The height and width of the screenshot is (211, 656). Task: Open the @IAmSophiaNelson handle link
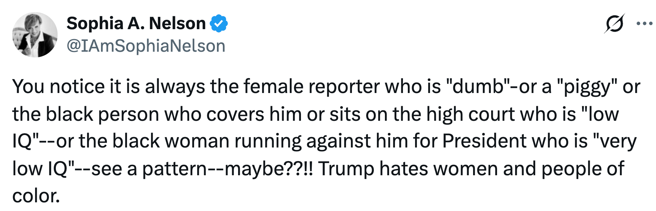click(x=146, y=46)
